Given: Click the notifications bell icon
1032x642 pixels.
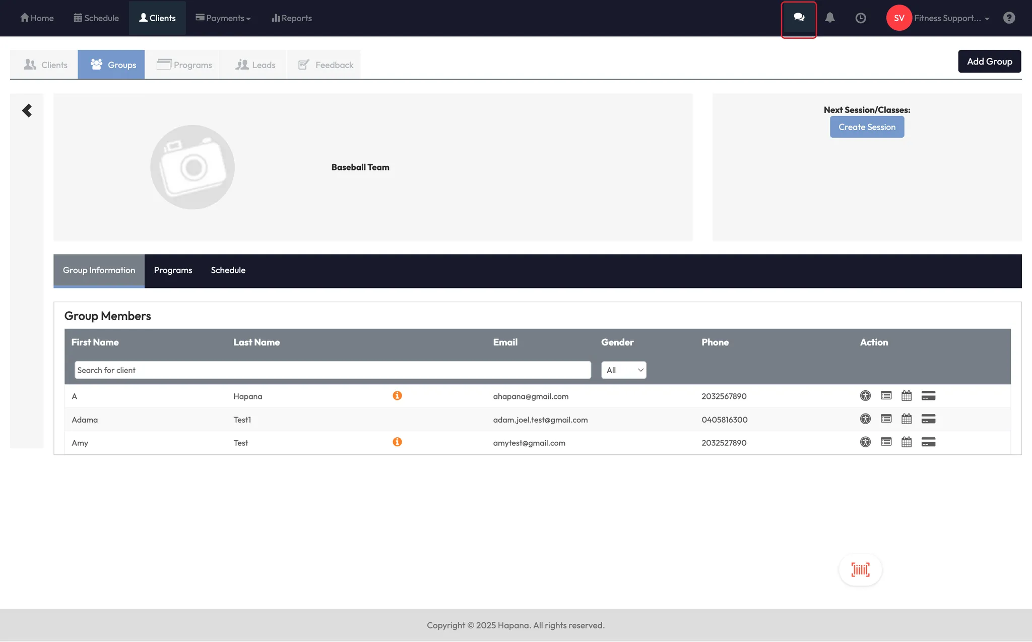Looking at the screenshot, I should coord(830,18).
